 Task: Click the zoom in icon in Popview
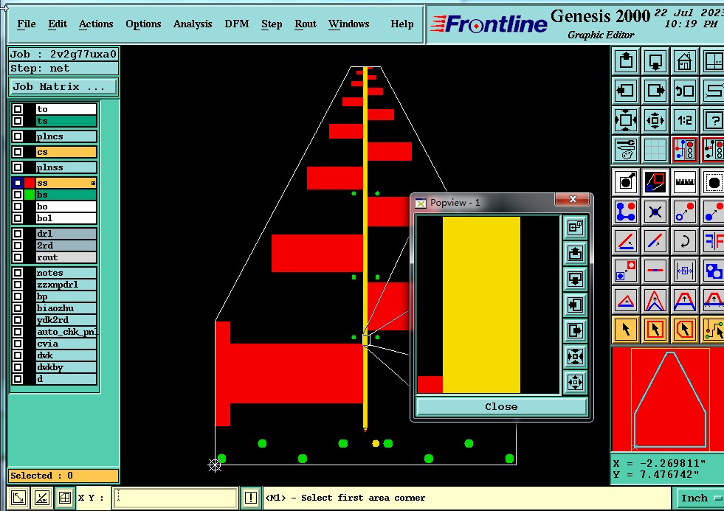[575, 356]
